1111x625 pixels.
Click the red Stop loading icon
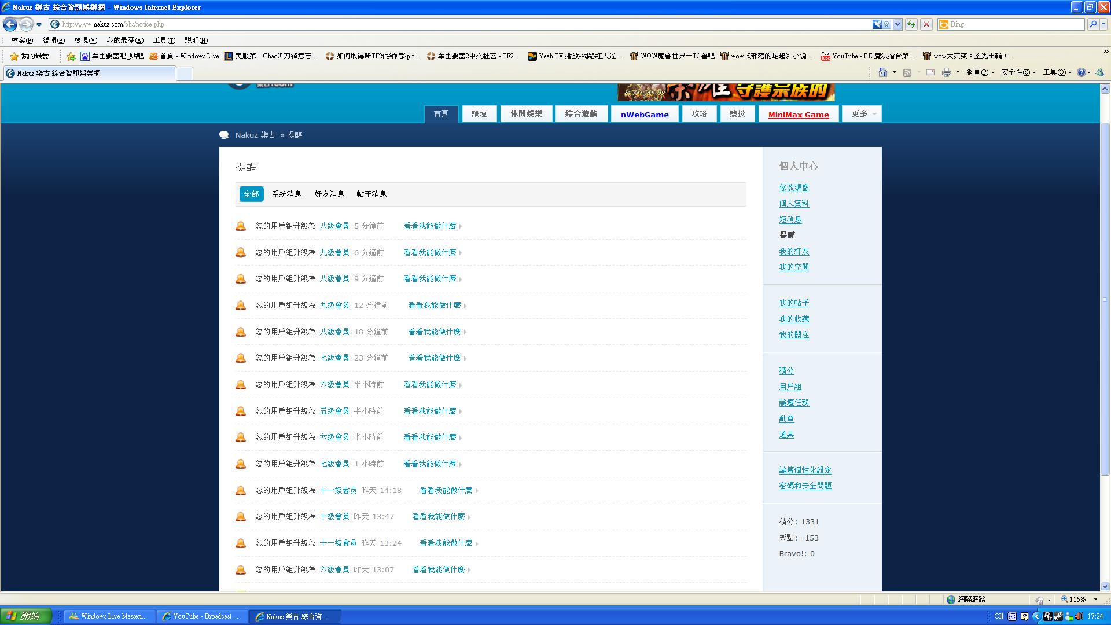926,24
